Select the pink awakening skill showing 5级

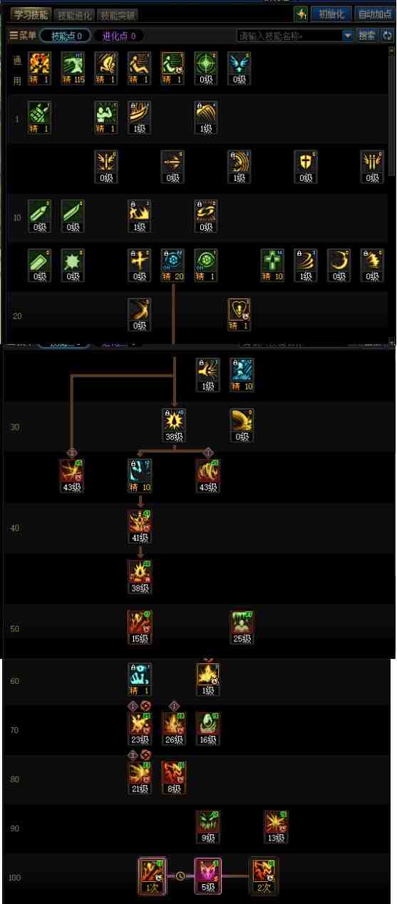(207, 876)
